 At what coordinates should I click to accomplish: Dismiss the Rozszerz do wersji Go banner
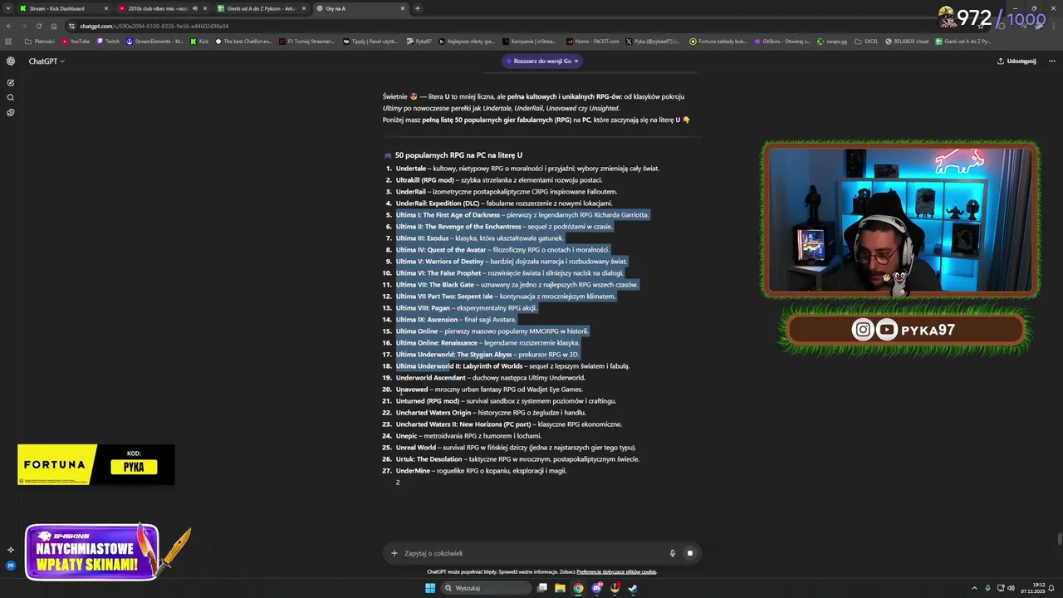pyautogui.click(x=576, y=61)
